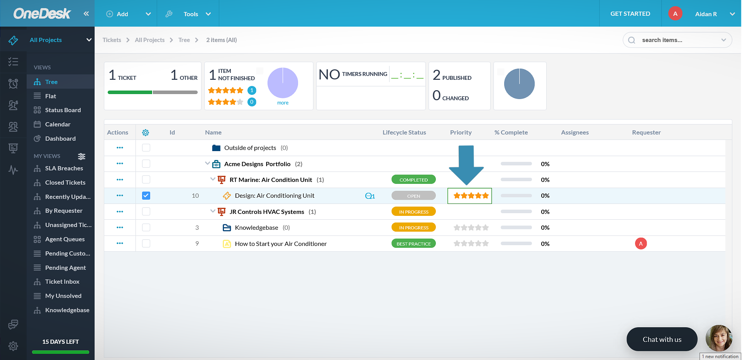Open the Chat with us button

(x=662, y=339)
